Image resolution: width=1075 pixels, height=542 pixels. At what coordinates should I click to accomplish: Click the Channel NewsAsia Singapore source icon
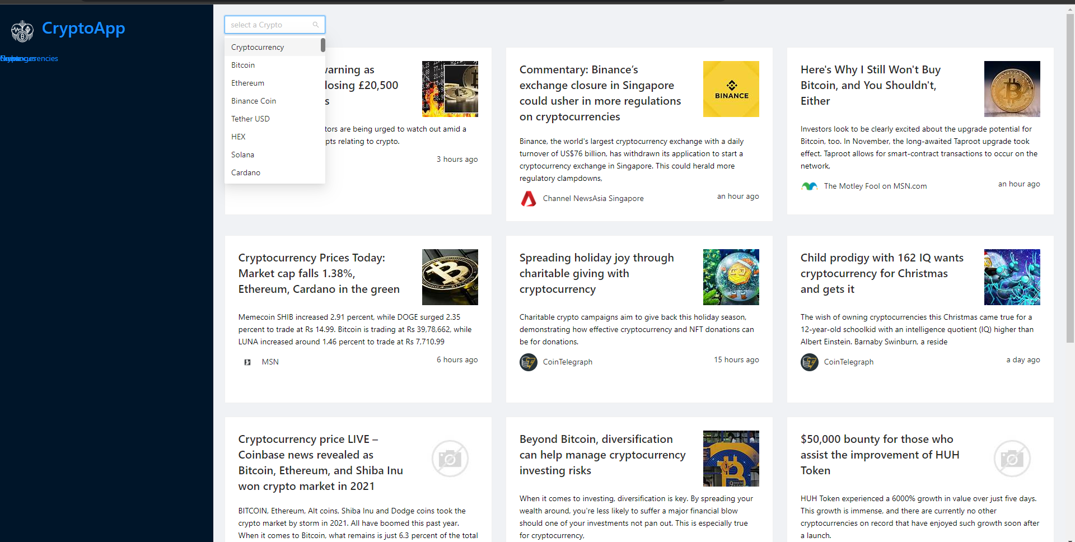(529, 198)
